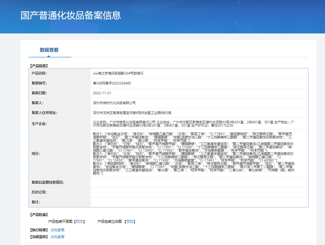Screen dimensions: 325x245
Task: Click the 备案人住所地址 row label
Action: tap(44, 113)
